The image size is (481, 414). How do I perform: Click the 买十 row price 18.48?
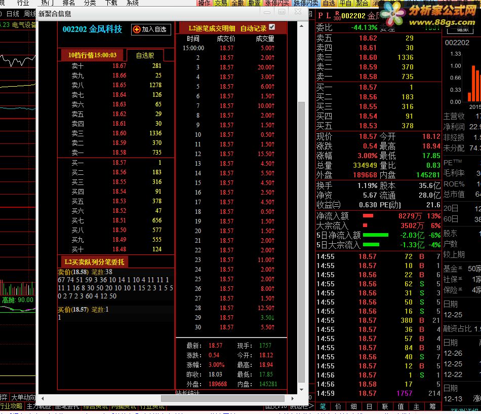point(119,249)
